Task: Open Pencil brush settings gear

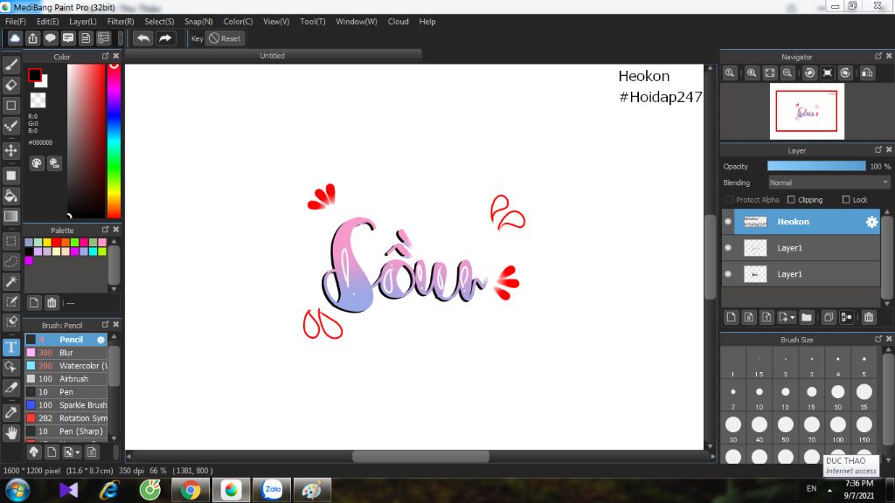Action: point(101,340)
